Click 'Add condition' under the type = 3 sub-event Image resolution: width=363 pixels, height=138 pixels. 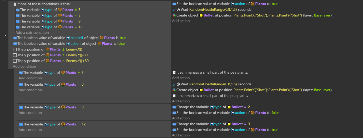coord(30,78)
